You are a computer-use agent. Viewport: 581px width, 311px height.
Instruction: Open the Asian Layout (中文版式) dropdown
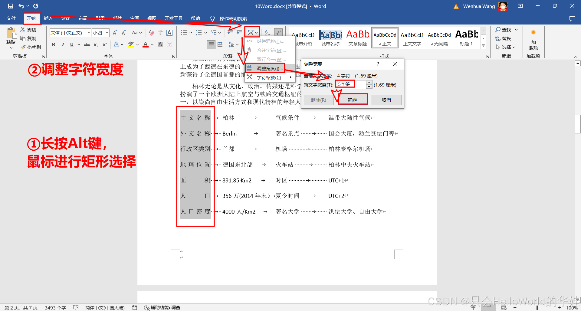click(252, 32)
